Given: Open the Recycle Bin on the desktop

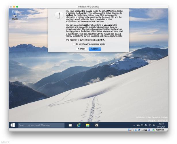Looking at the screenshot, I should [15, 15].
